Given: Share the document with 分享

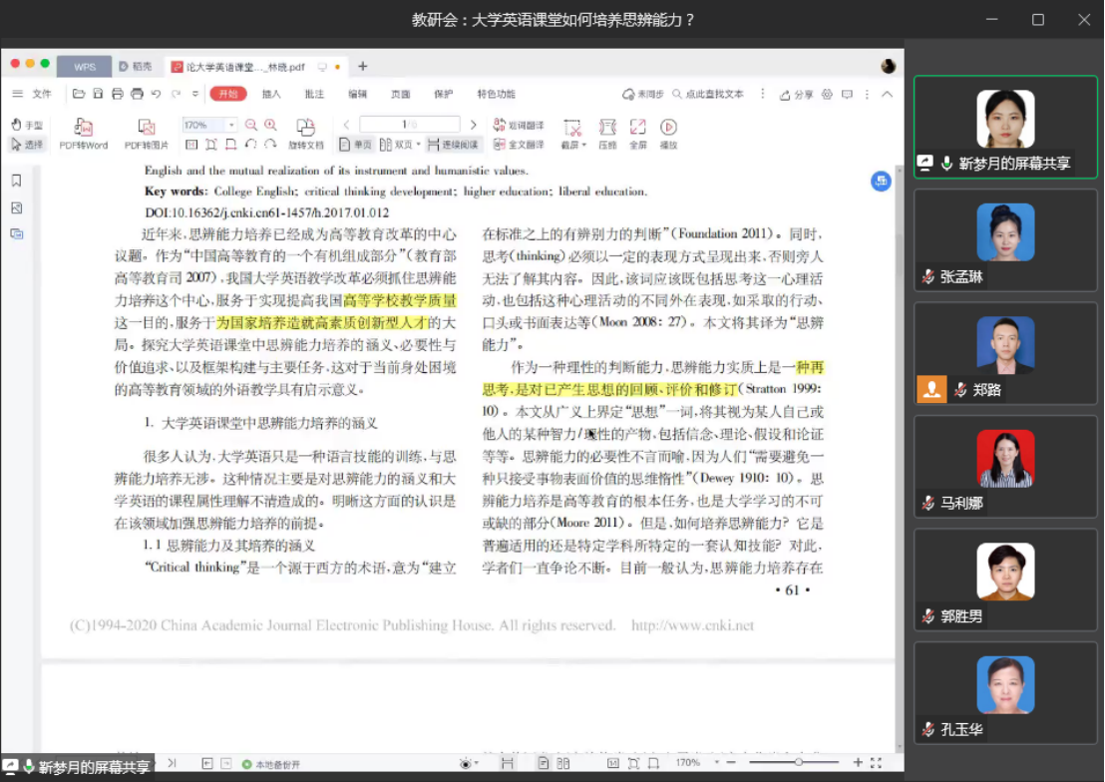Looking at the screenshot, I should (796, 94).
